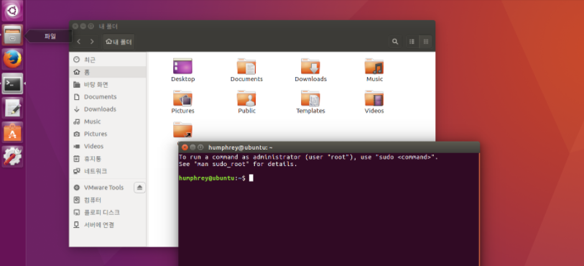Open Documents in the sidebar
584x266 pixels.
tap(108, 97)
